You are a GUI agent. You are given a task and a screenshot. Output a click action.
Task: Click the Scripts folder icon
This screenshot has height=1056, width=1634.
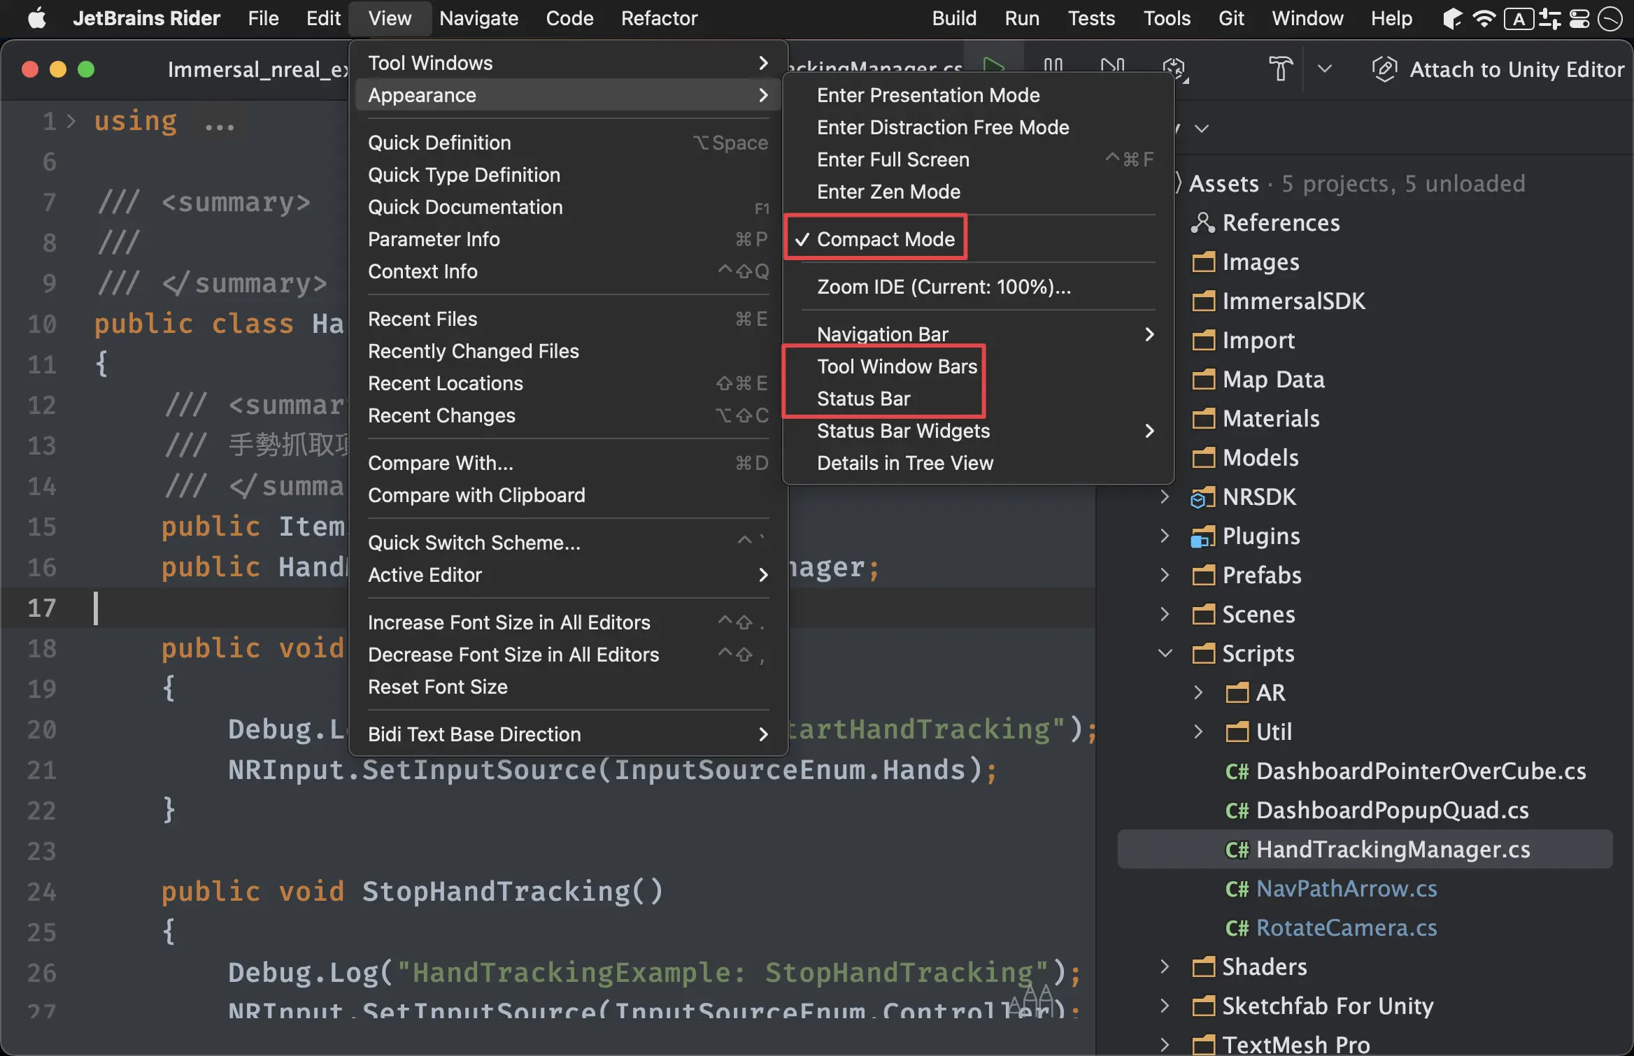coord(1202,654)
